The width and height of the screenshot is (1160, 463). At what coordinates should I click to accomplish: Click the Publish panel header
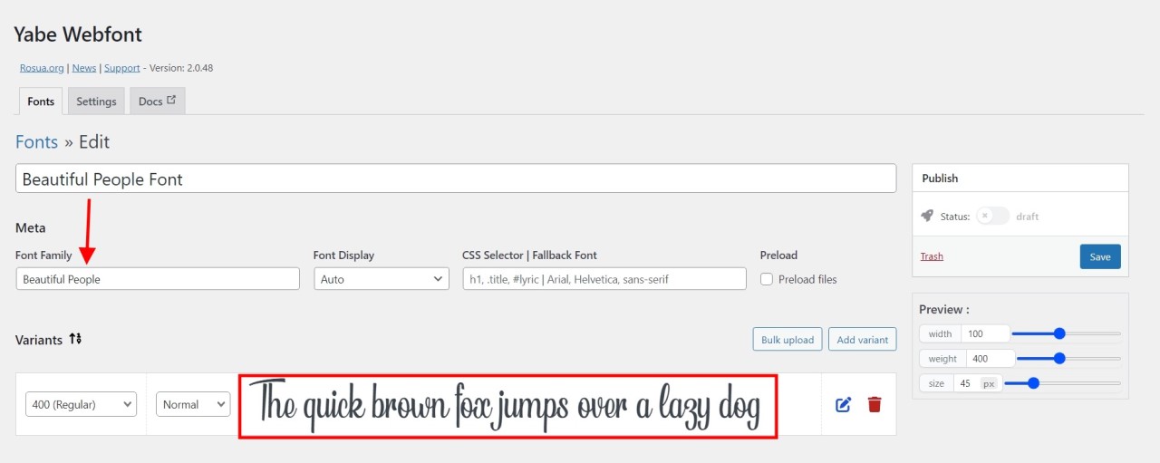pyautogui.click(x=1020, y=178)
